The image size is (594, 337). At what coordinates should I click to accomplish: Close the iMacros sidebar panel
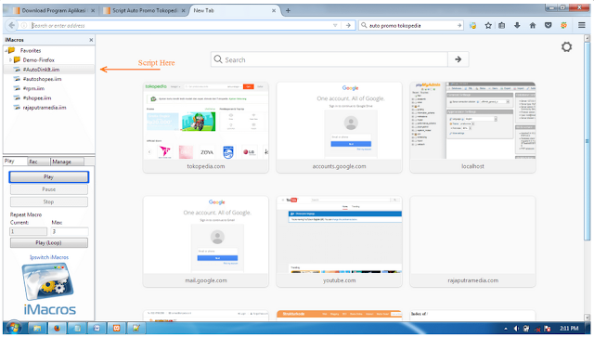[91, 40]
